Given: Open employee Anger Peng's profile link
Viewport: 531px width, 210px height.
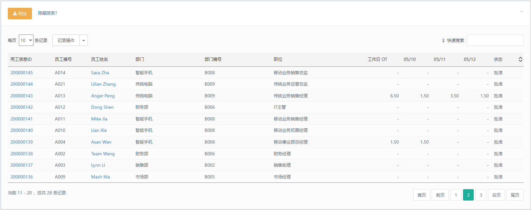Looking at the screenshot, I should tap(103, 96).
